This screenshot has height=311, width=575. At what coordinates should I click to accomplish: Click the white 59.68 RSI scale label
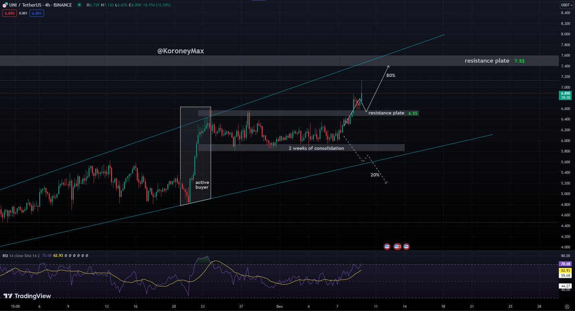coord(565,276)
